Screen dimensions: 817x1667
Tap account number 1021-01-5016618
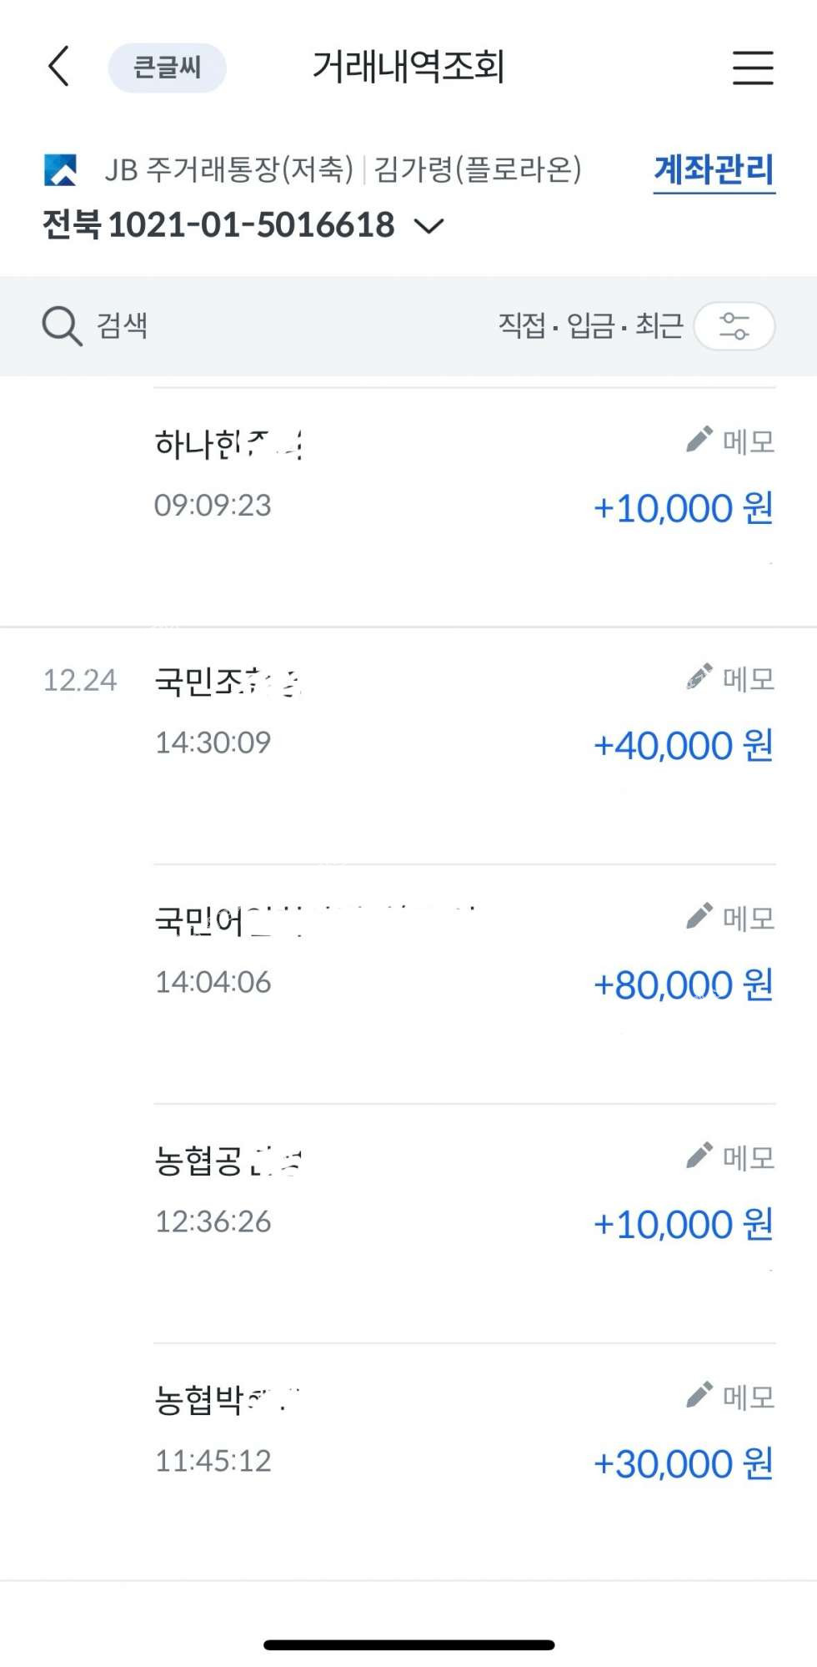pyautogui.click(x=250, y=225)
